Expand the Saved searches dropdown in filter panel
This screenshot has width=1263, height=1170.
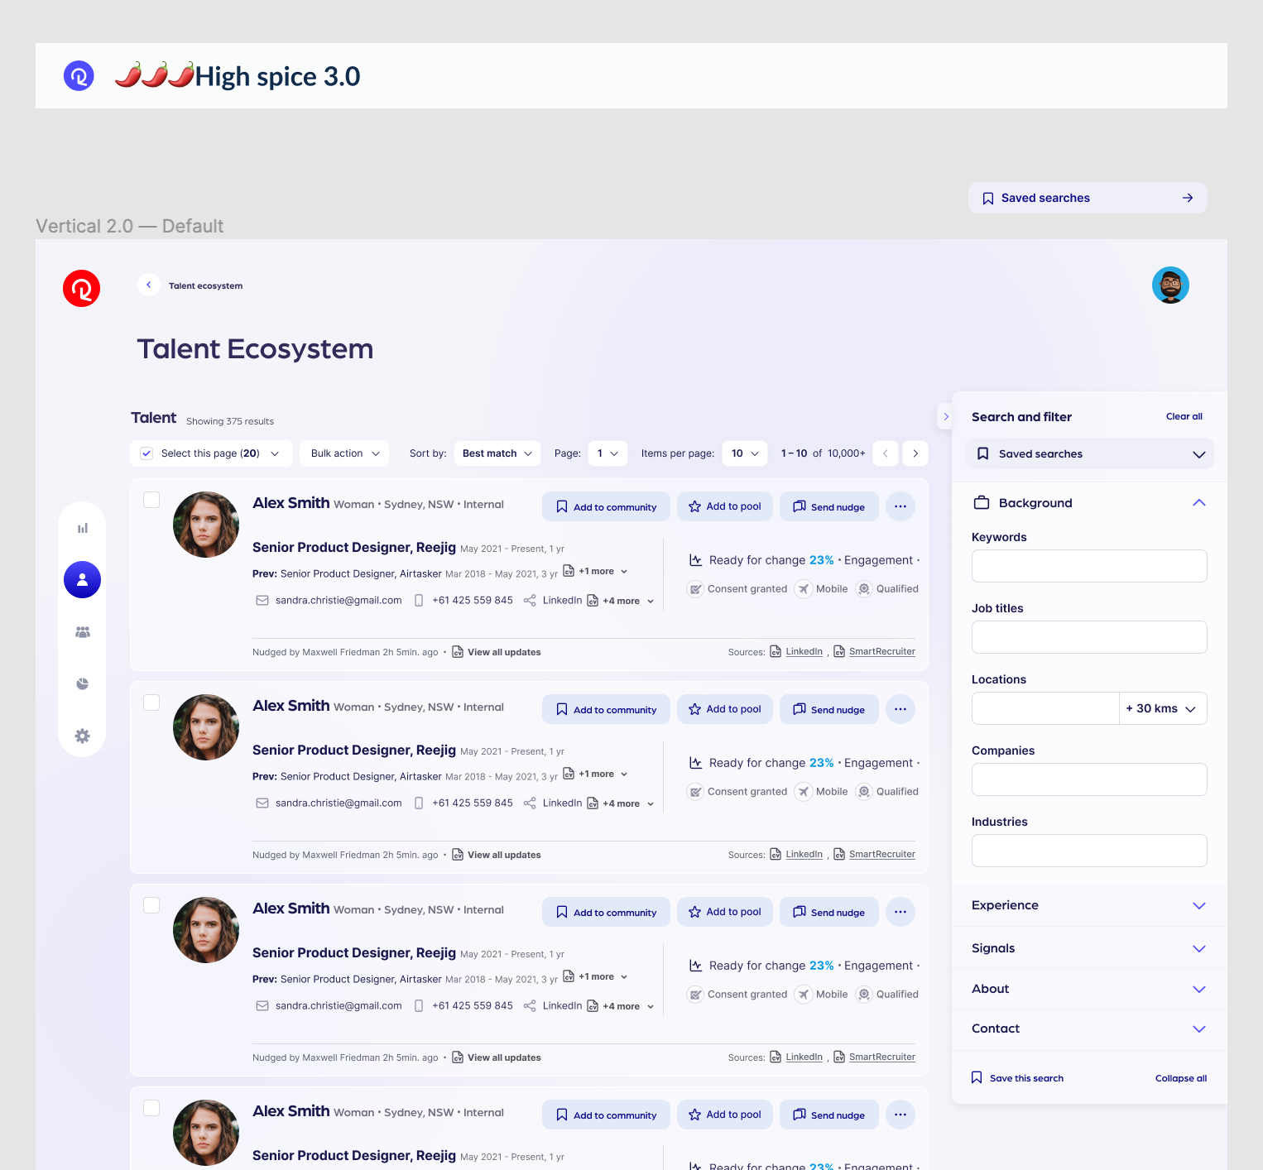point(1089,453)
